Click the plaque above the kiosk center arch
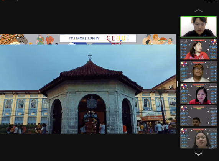This screenshot has width=219, height=161. (92, 103)
